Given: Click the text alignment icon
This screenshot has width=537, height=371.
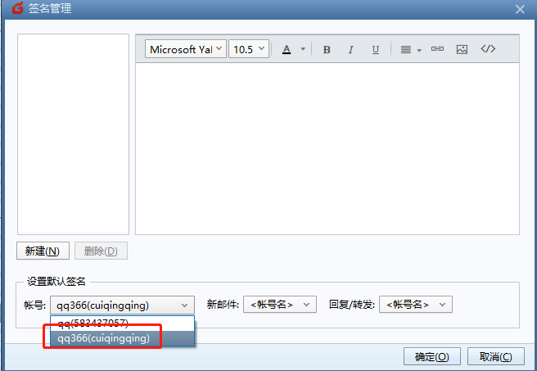Looking at the screenshot, I should [406, 49].
